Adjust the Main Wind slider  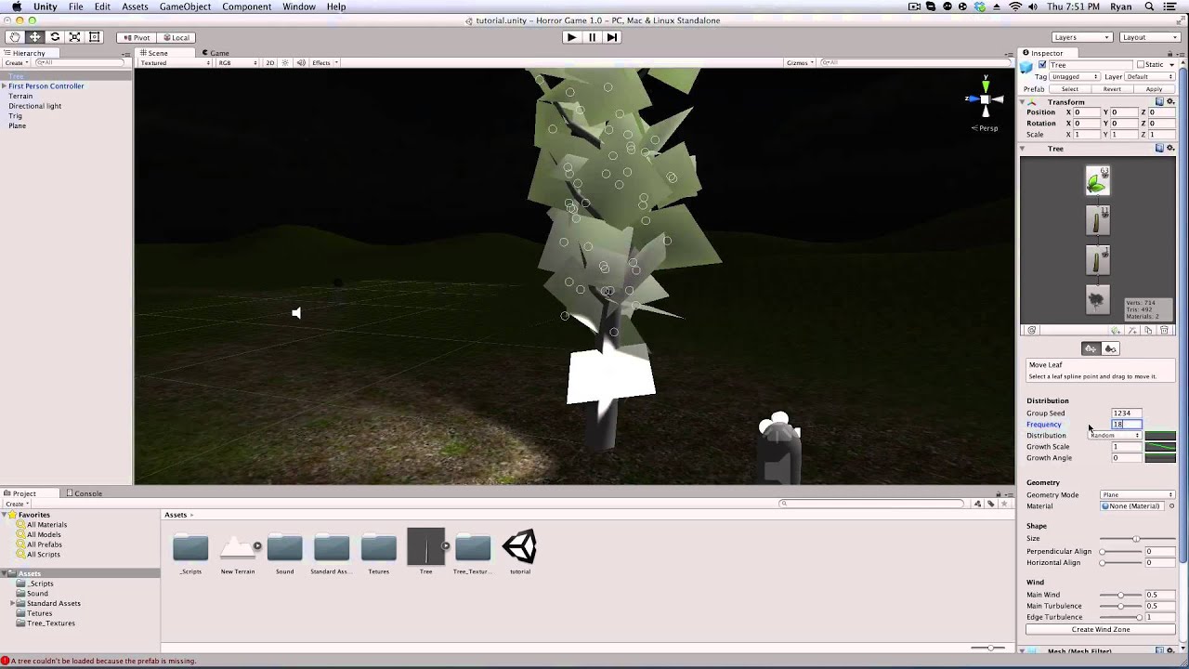click(x=1121, y=595)
